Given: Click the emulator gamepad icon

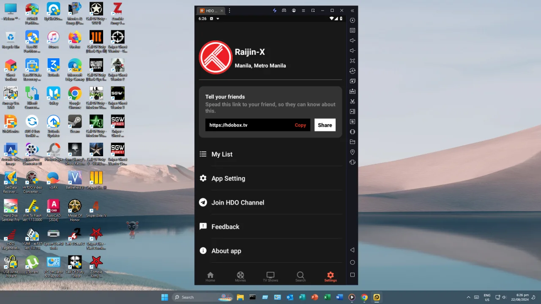Looking at the screenshot, I should (x=284, y=11).
